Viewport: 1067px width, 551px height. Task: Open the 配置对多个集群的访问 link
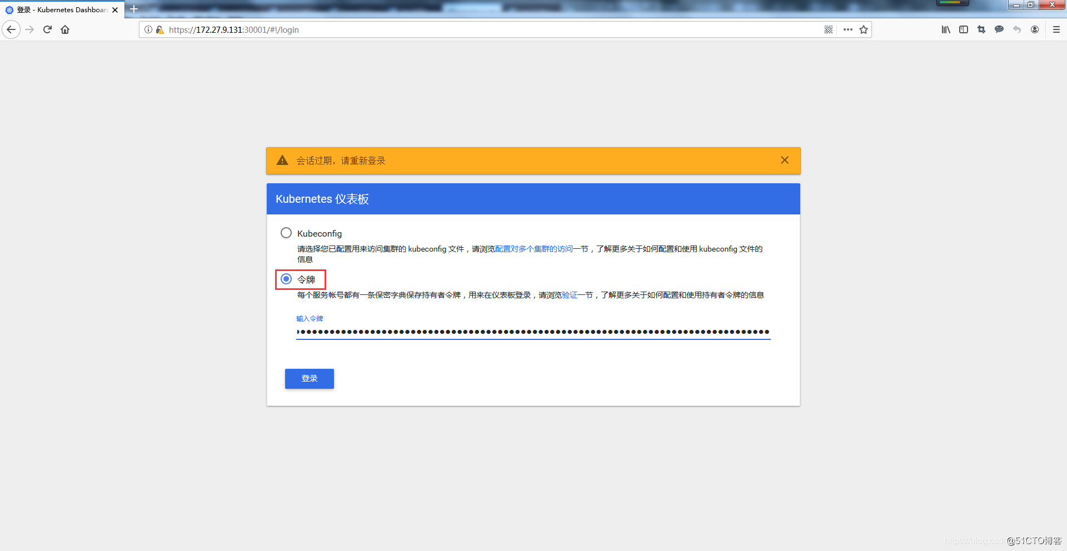click(534, 249)
